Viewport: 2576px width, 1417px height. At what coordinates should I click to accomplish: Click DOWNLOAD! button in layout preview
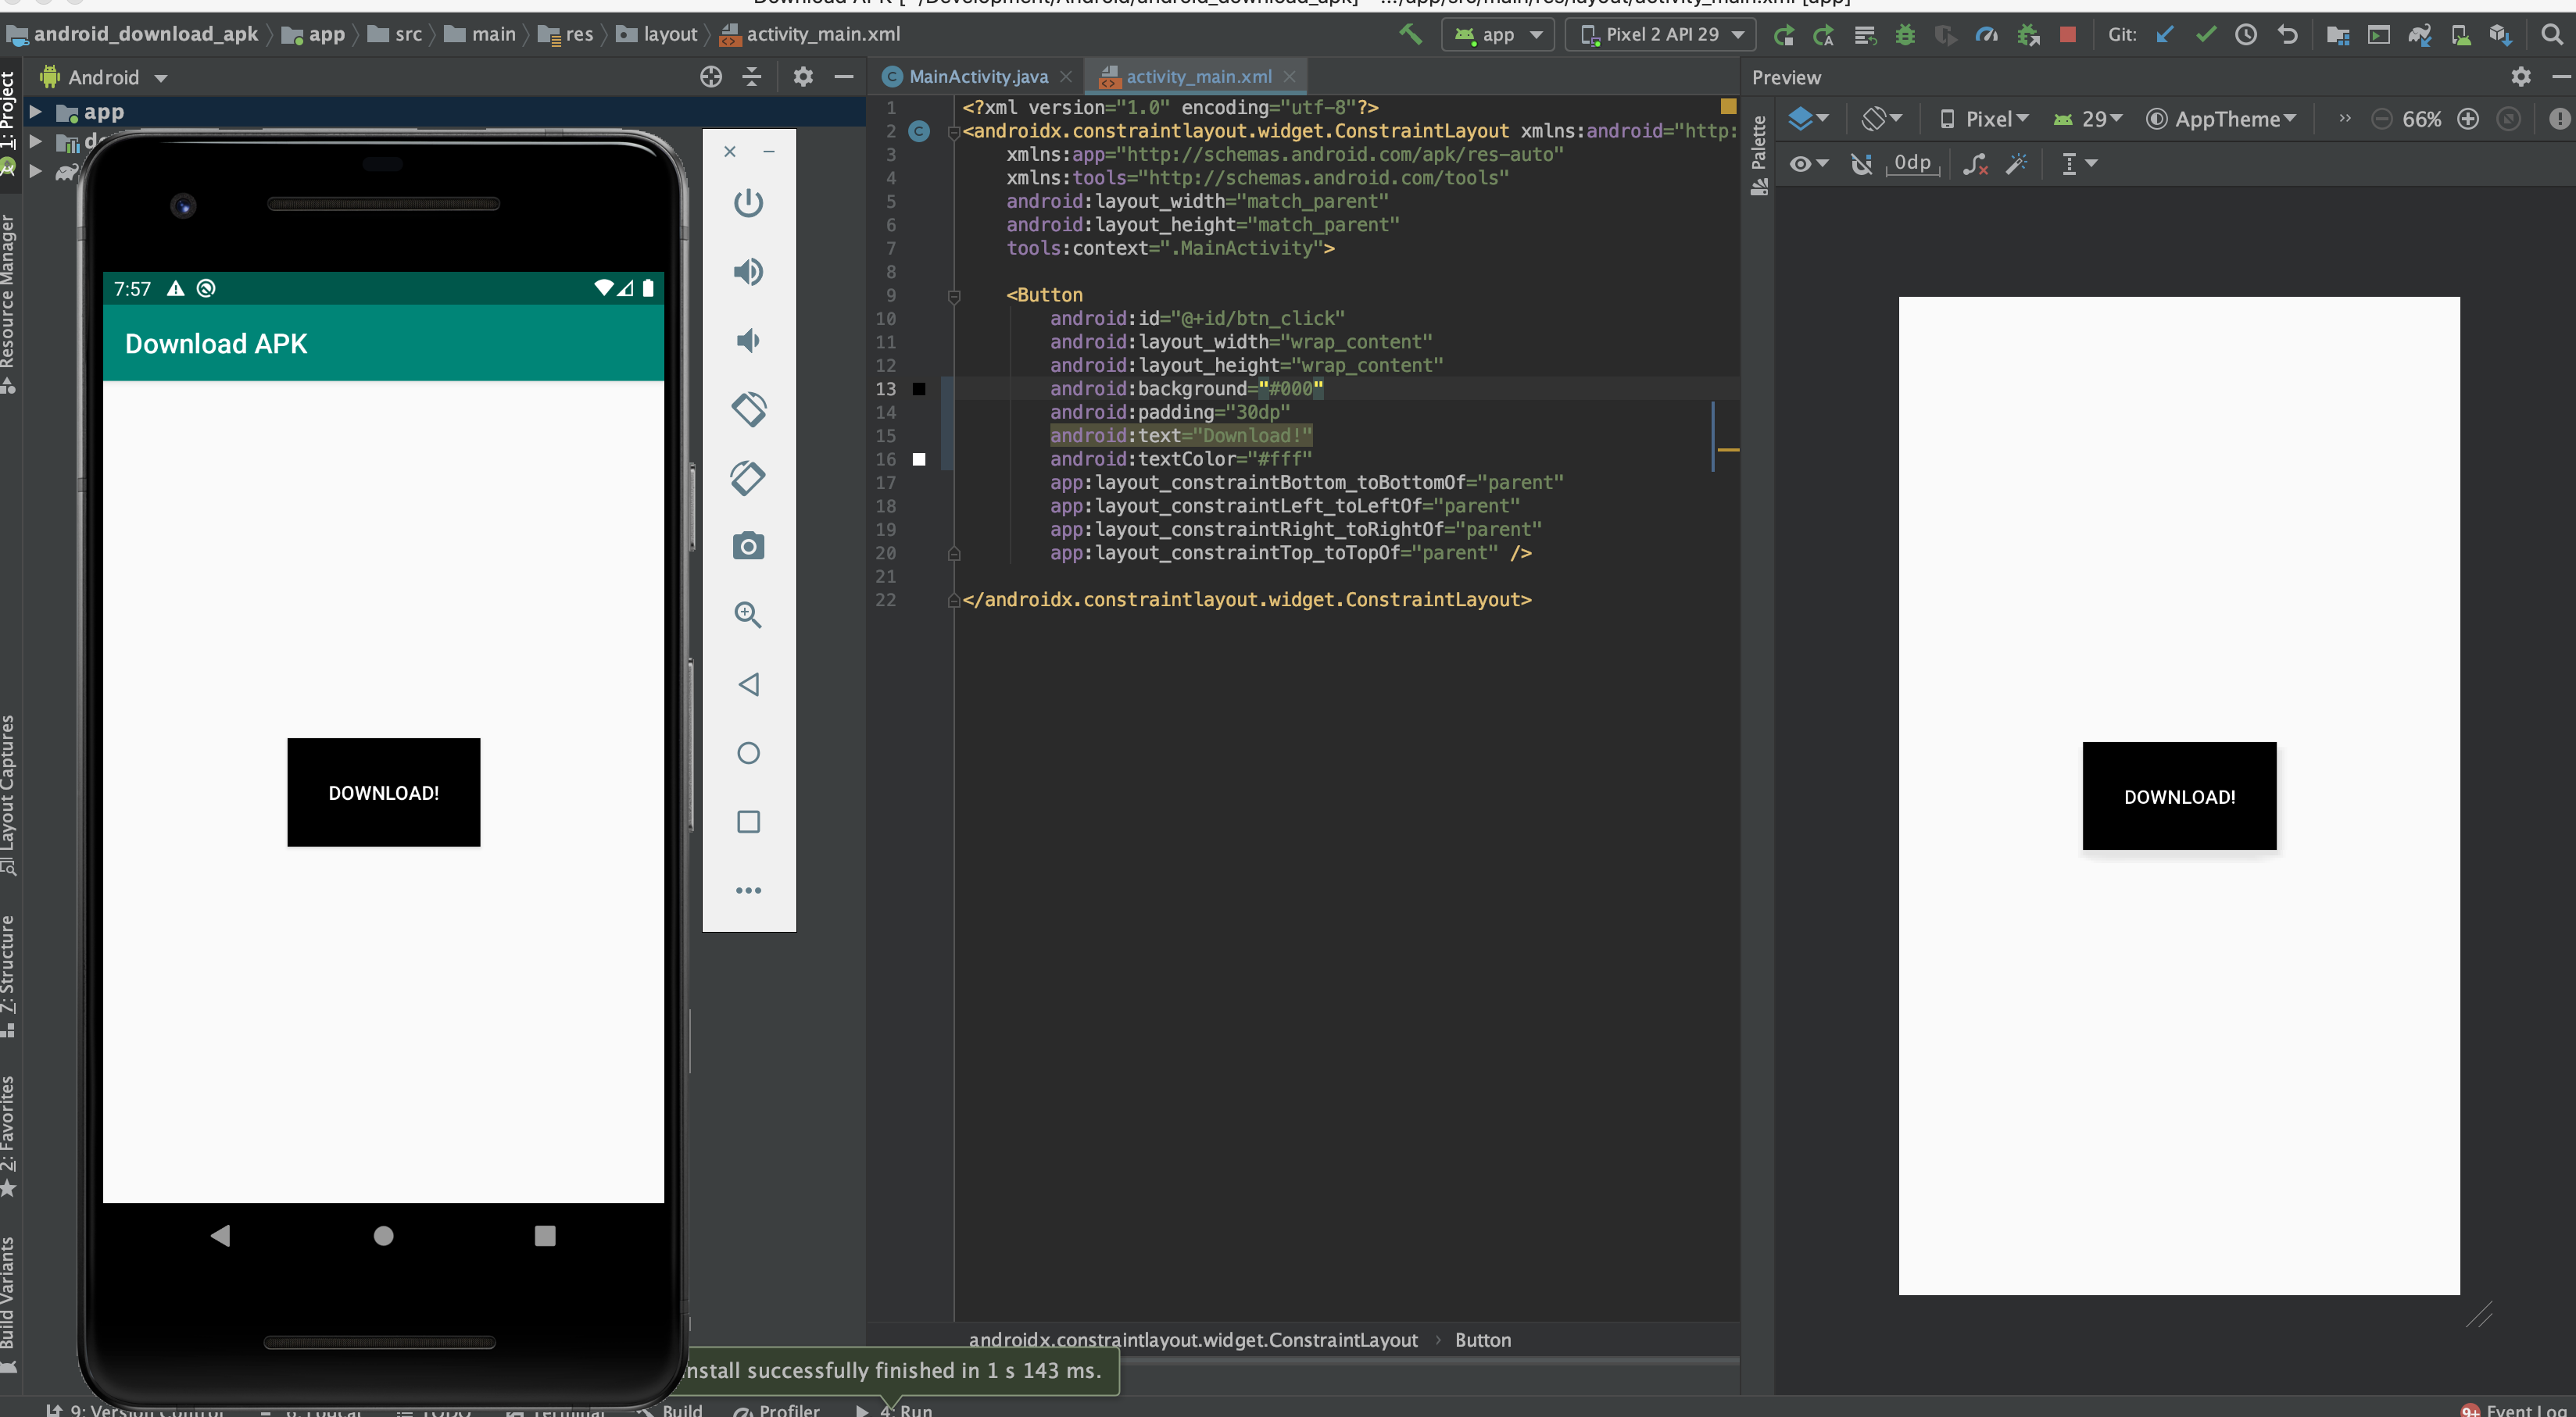point(2179,797)
